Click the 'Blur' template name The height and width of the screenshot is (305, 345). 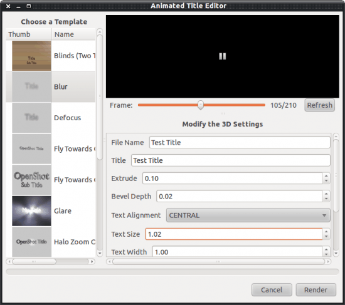point(61,87)
